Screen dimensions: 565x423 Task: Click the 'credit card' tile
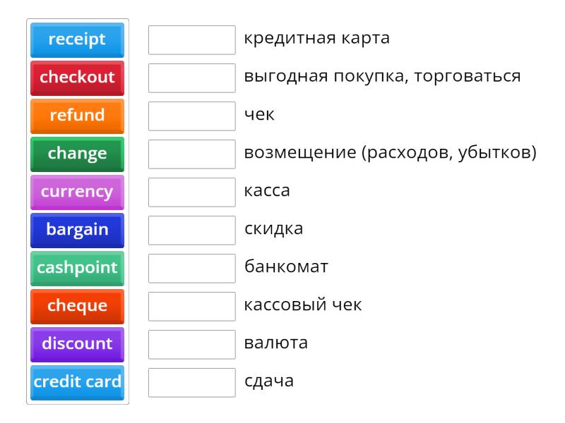pyautogui.click(x=77, y=382)
